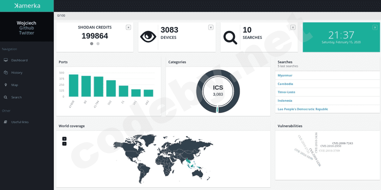Screen dimensions: 381x190
Task: Open the Dashboard navigation item
Action: coord(19,60)
